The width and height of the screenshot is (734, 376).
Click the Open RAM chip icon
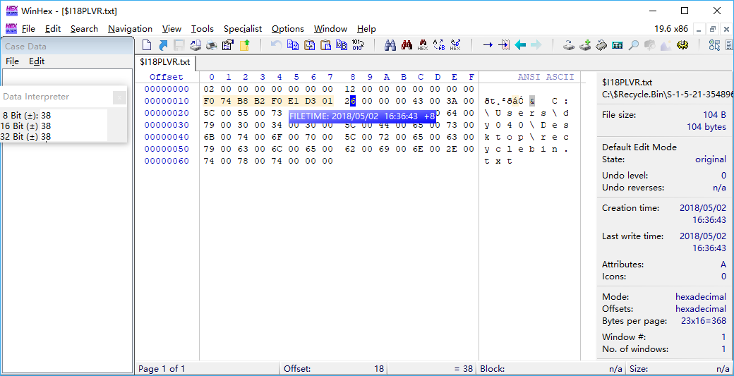click(x=601, y=45)
